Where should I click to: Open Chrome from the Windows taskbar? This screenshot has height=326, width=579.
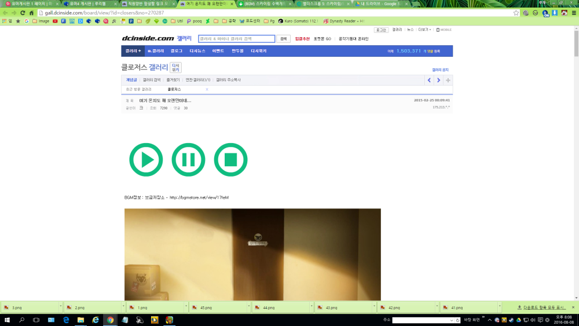click(x=110, y=320)
